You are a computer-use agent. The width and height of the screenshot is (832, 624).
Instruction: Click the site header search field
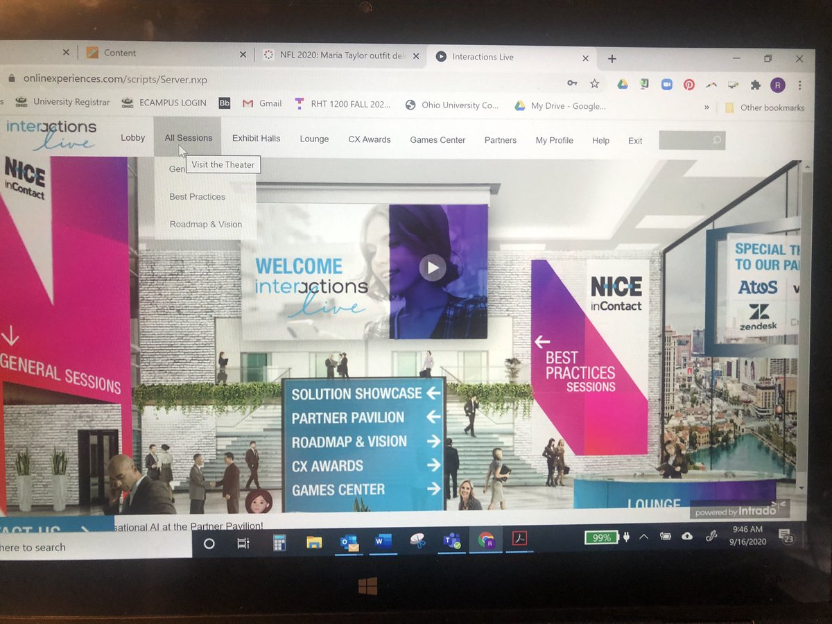[692, 141]
